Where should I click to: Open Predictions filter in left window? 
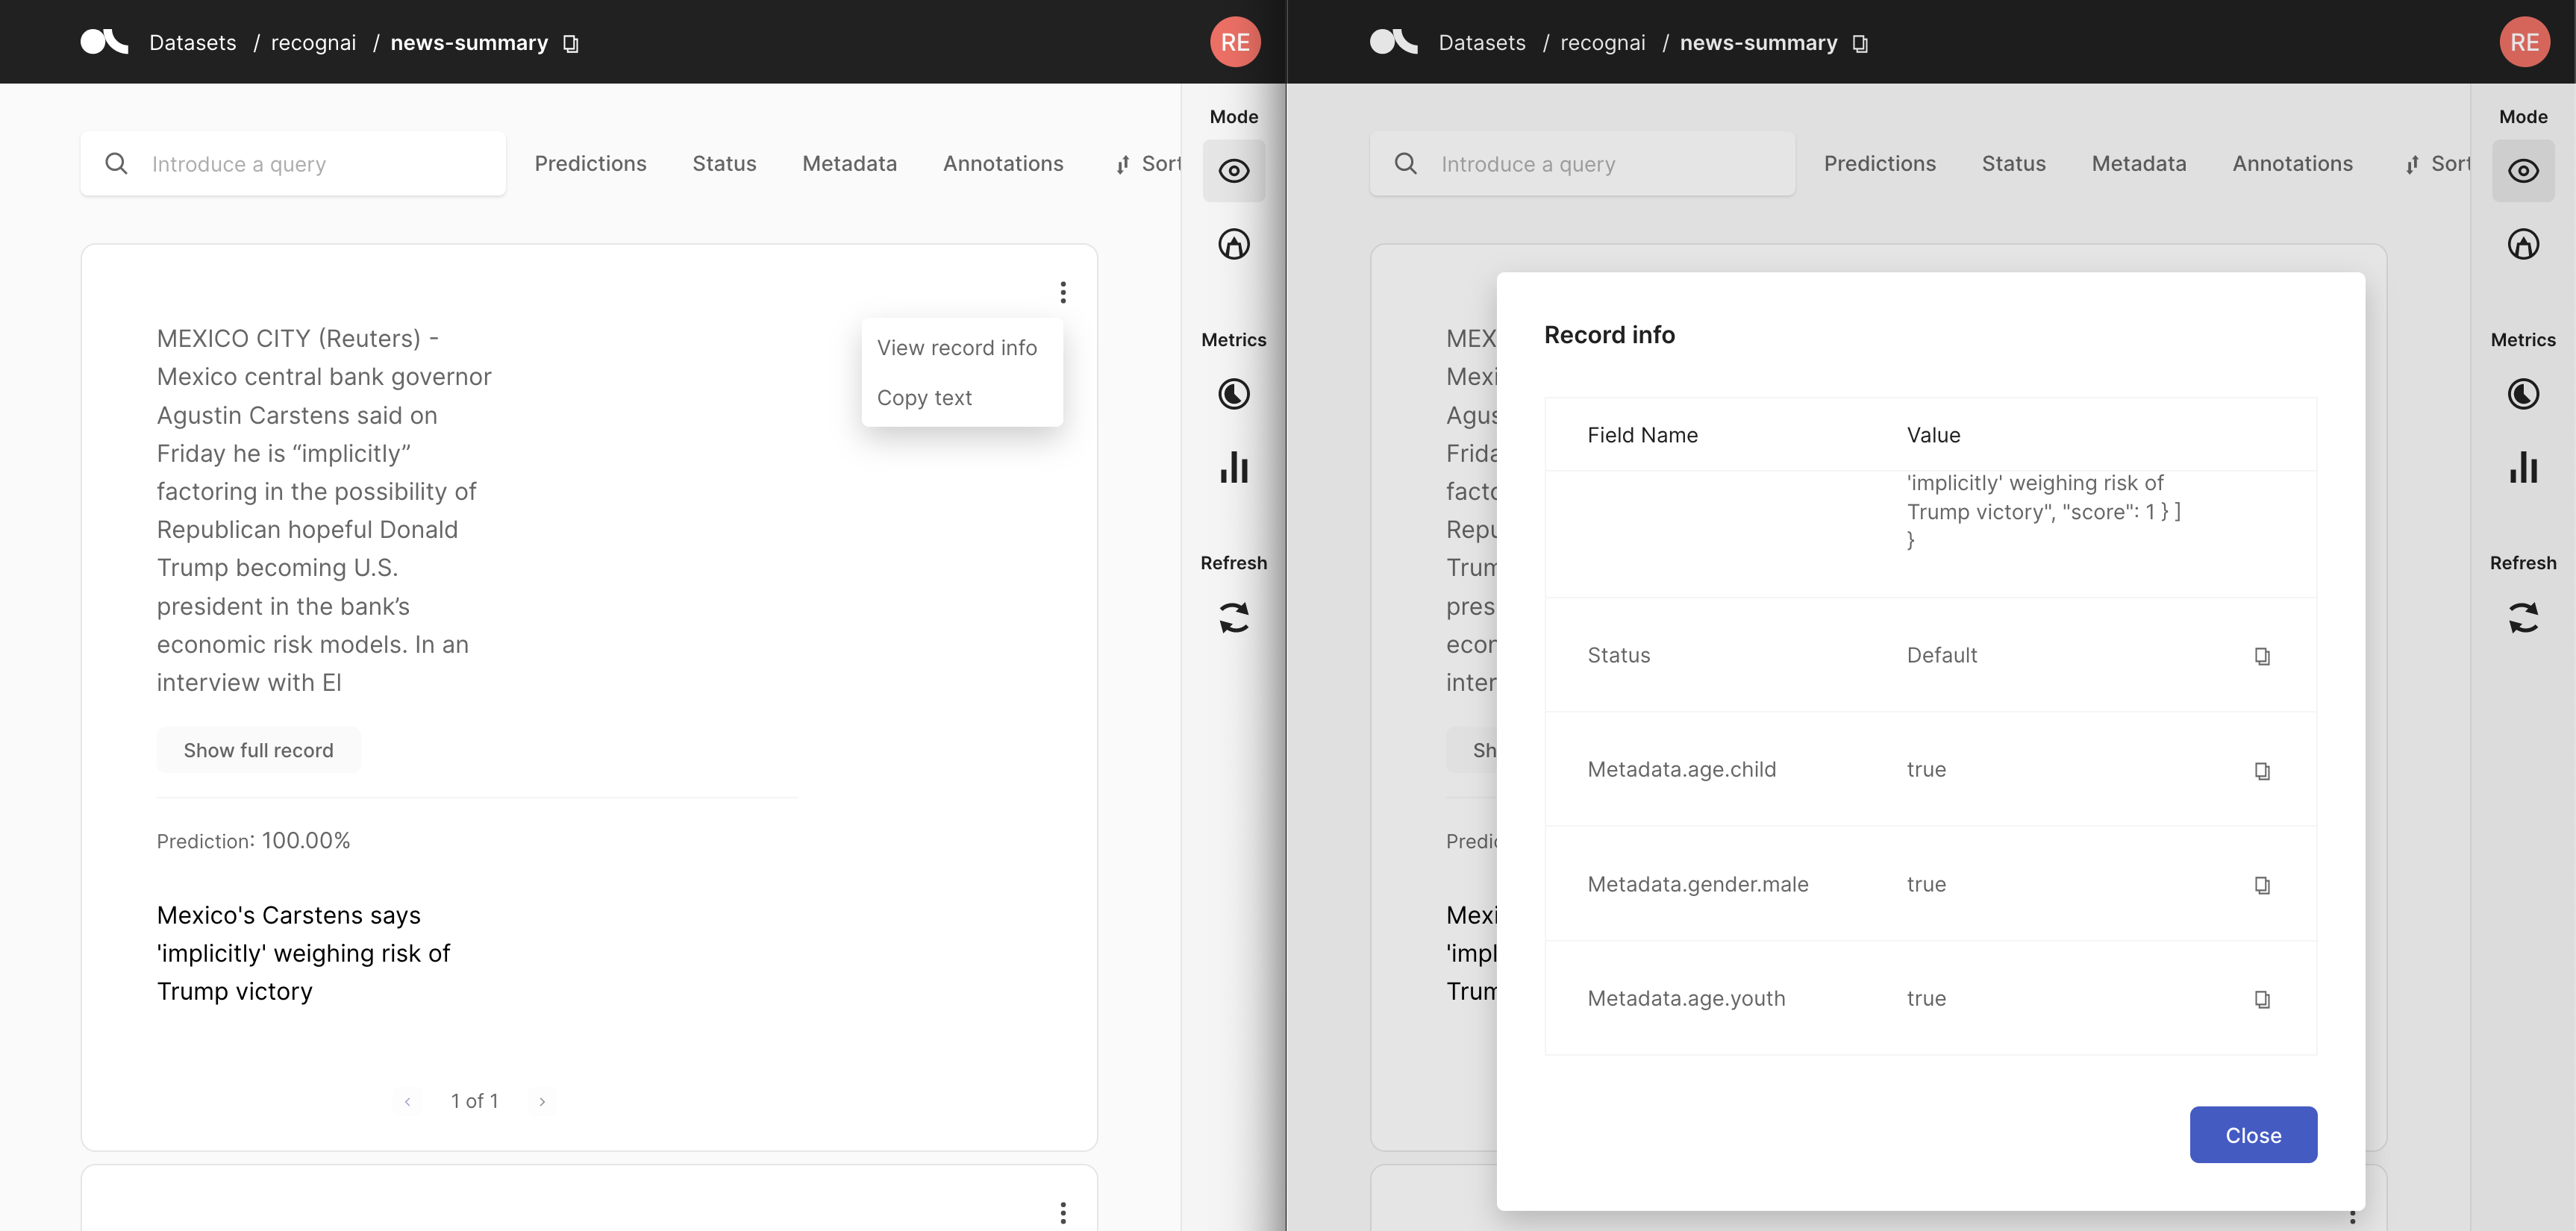[x=590, y=163]
